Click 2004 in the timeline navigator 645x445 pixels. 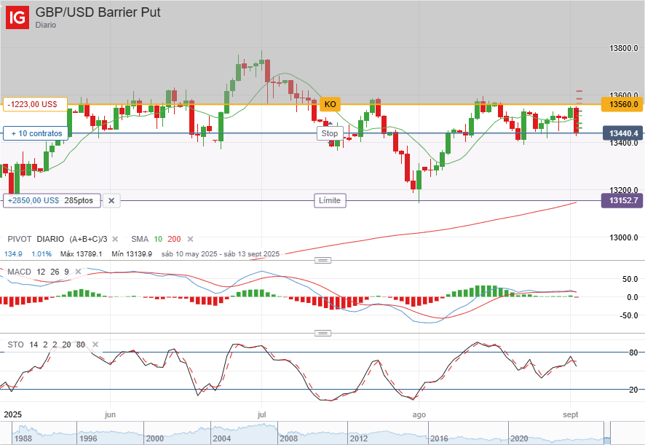point(222,439)
